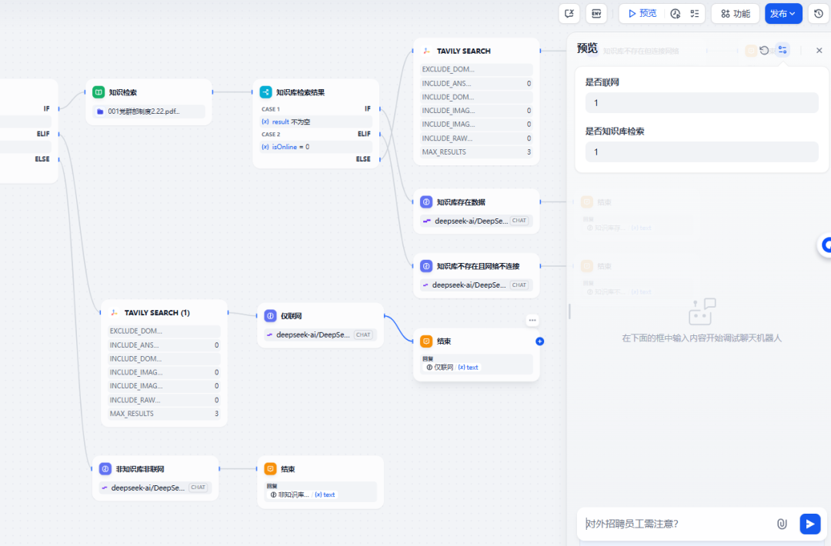Image resolution: width=831 pixels, height=546 pixels.
Task: Click the 是否联网 input field
Action: point(701,103)
